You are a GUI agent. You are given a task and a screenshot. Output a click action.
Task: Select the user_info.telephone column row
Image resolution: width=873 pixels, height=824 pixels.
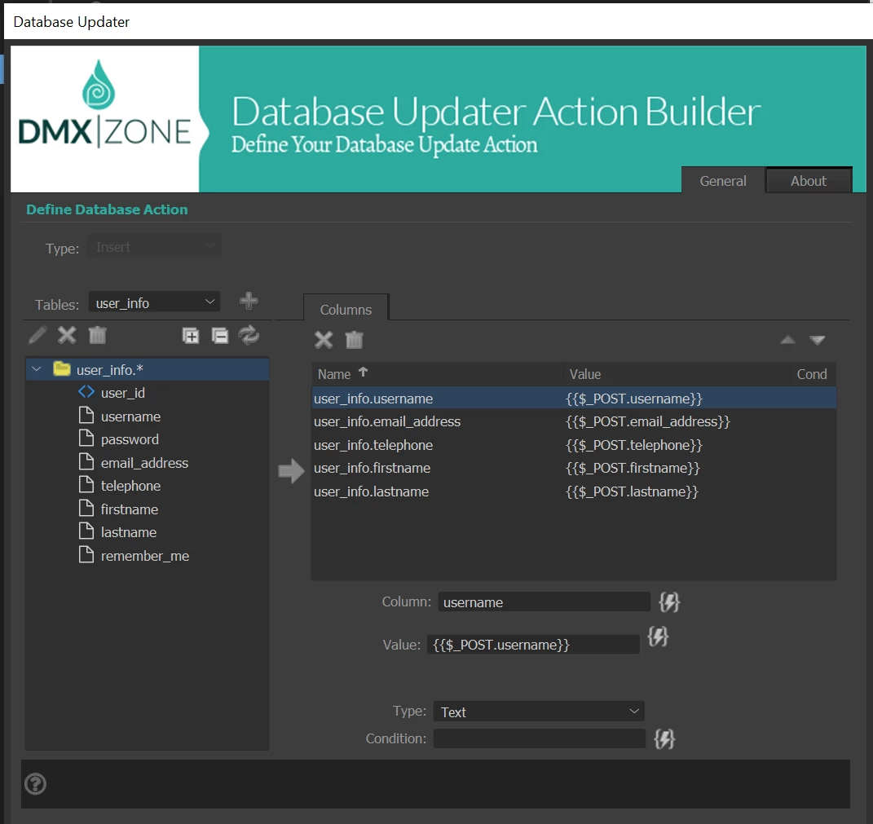point(574,445)
